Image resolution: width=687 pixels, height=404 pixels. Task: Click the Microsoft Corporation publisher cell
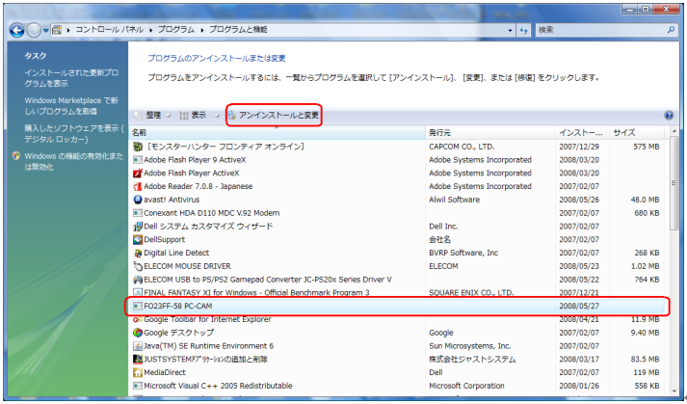(x=466, y=386)
